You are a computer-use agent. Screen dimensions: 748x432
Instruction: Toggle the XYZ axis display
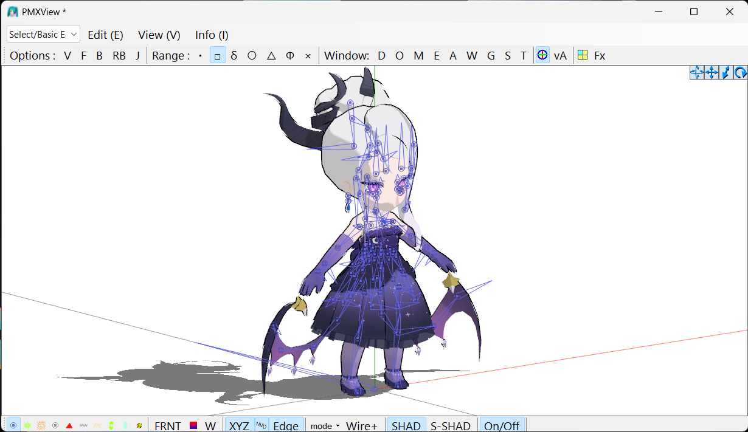point(239,426)
